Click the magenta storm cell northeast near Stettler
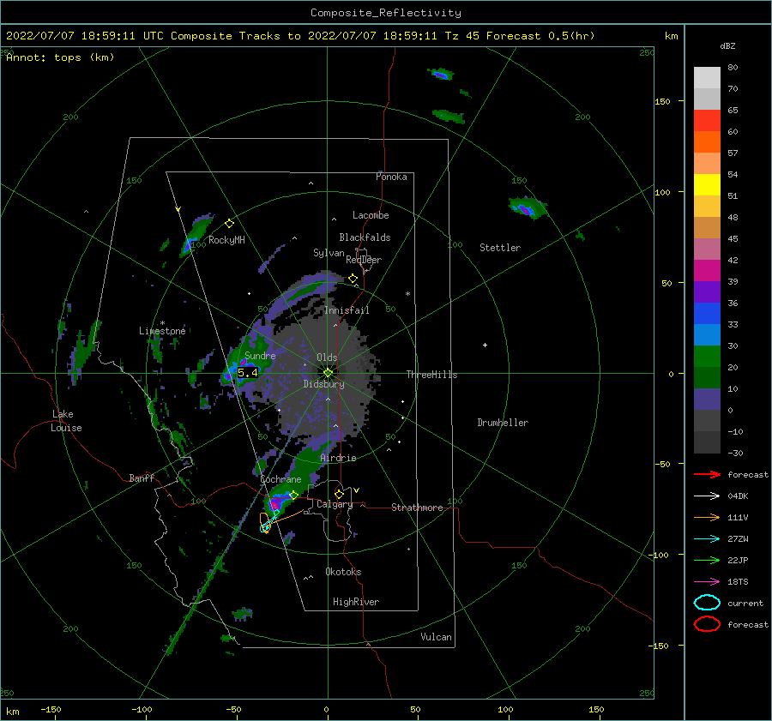 click(x=526, y=211)
